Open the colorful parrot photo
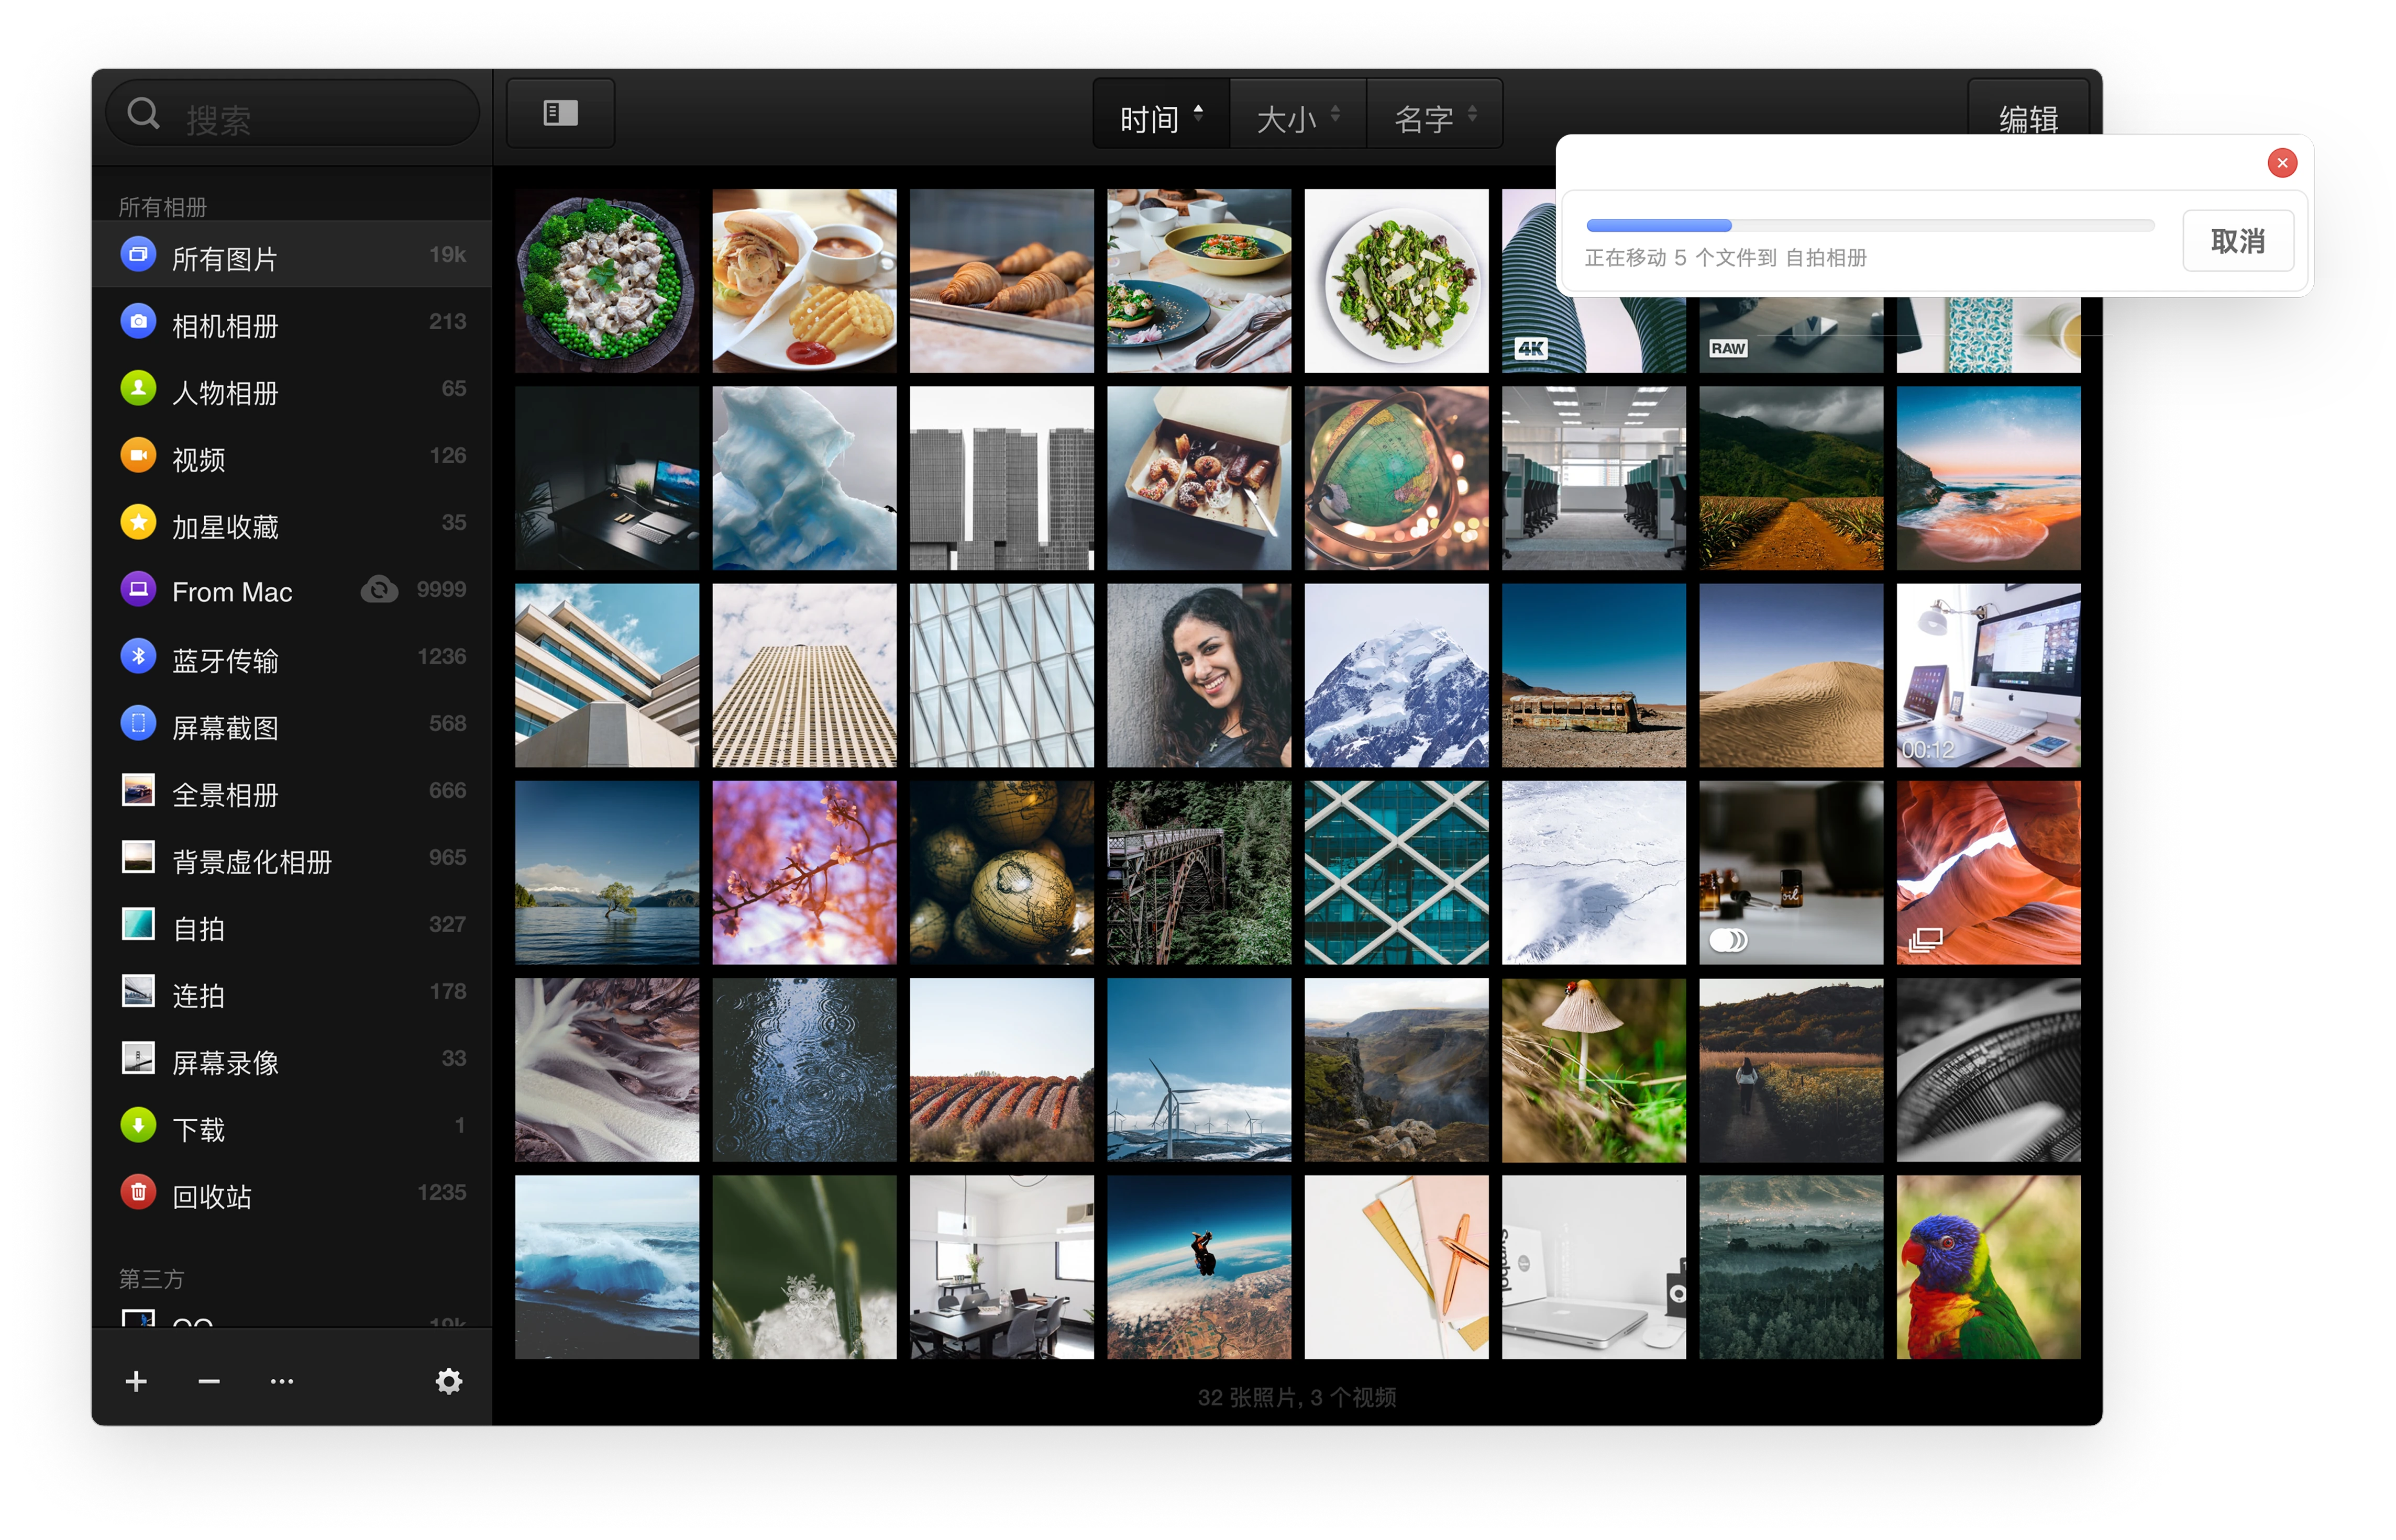The width and height of the screenshot is (2396, 1540). [1988, 1266]
